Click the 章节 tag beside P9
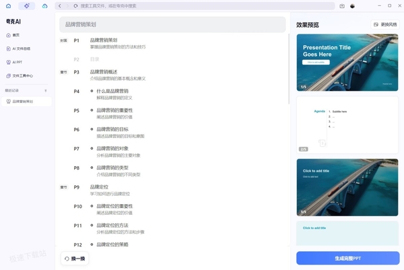This screenshot has width=404, height=270. click(x=64, y=187)
